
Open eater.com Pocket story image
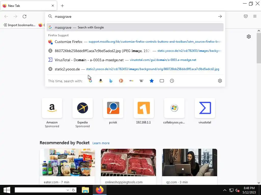[x=67, y=162]
